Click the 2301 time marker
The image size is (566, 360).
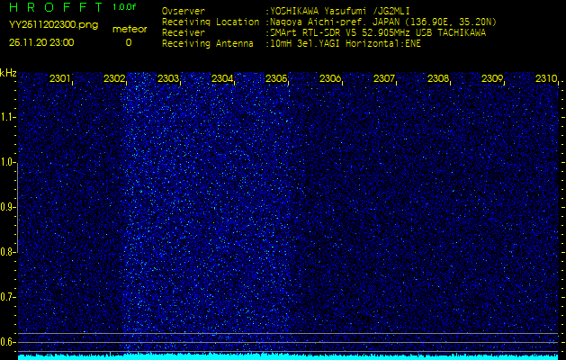[60, 79]
